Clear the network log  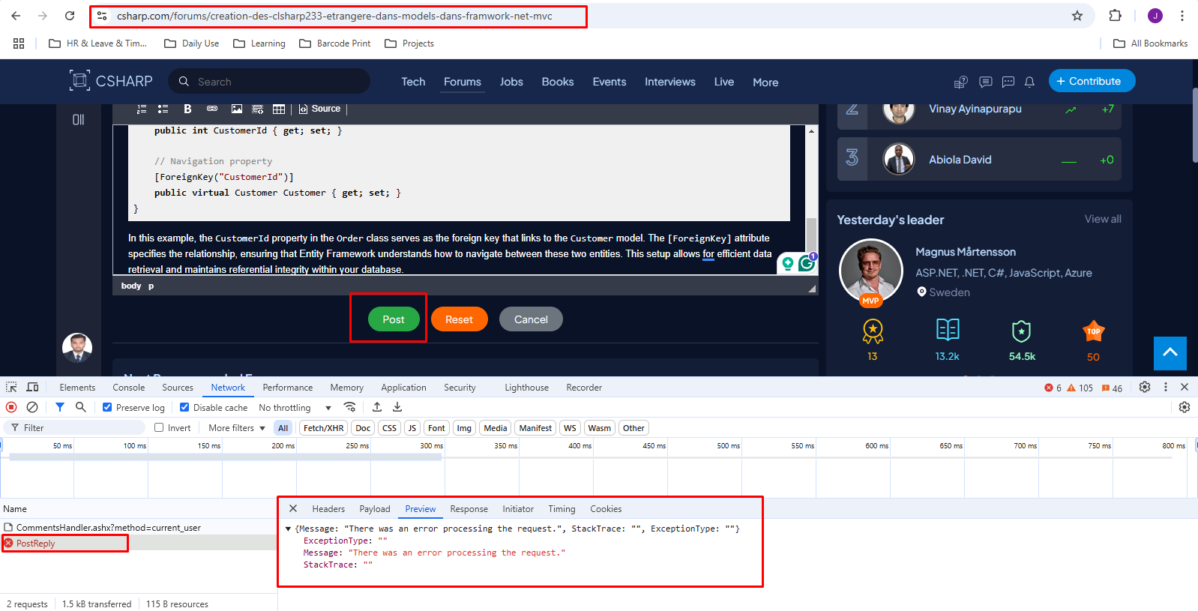click(32, 407)
